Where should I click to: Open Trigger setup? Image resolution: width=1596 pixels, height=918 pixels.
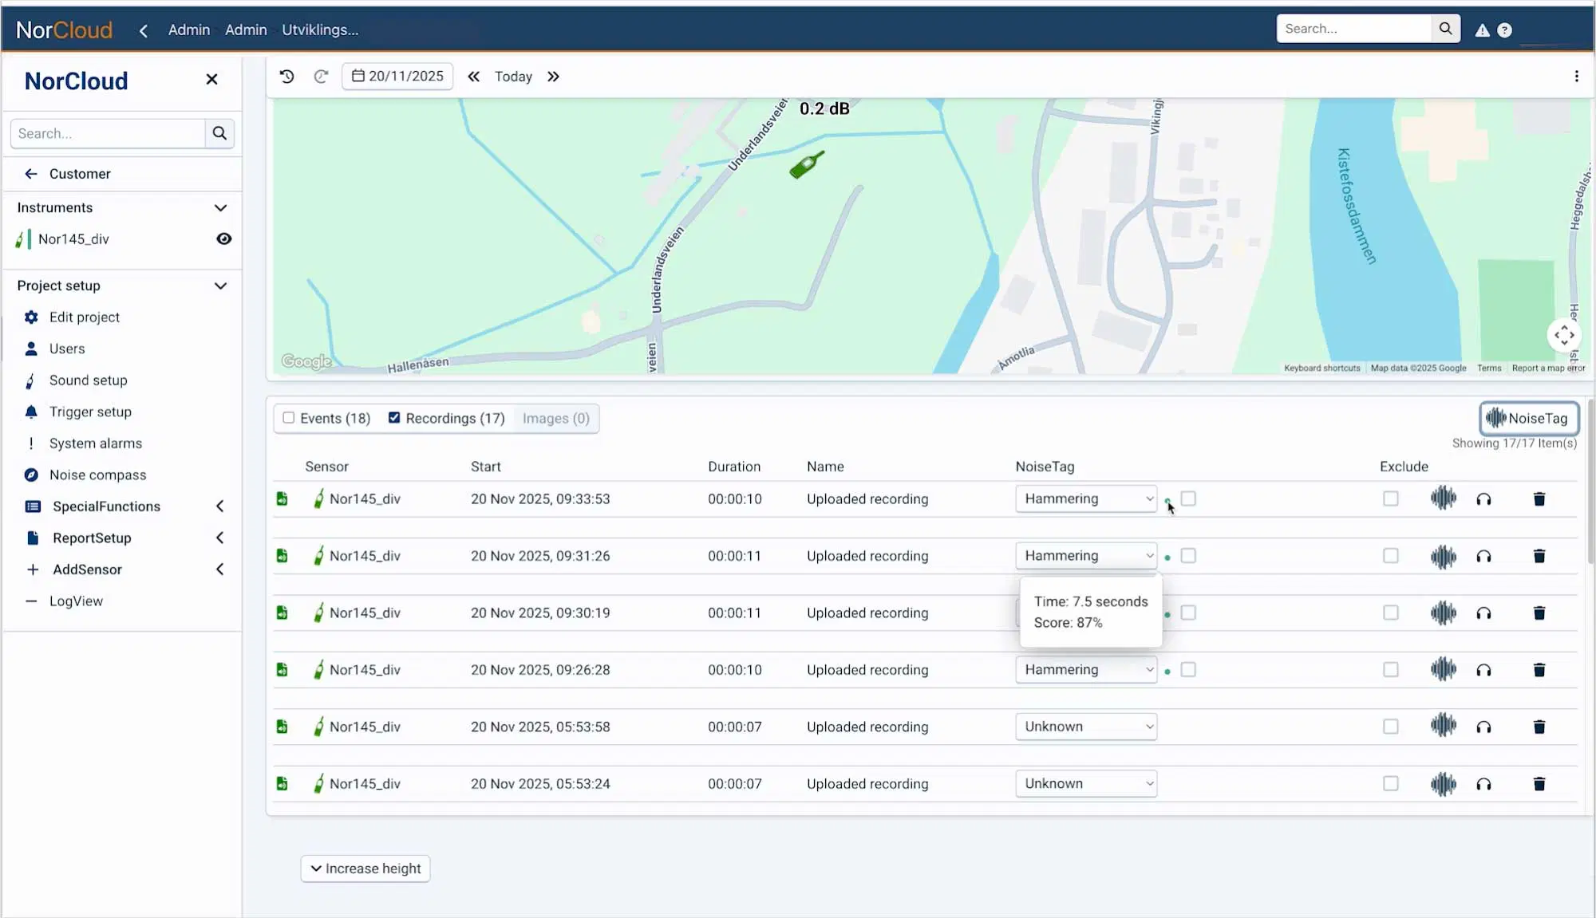pos(90,412)
